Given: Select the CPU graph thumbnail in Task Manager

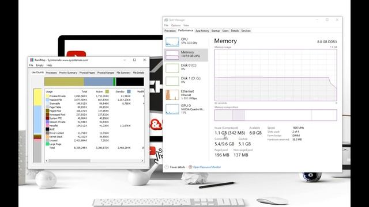Looking at the screenshot, I should point(172,42).
